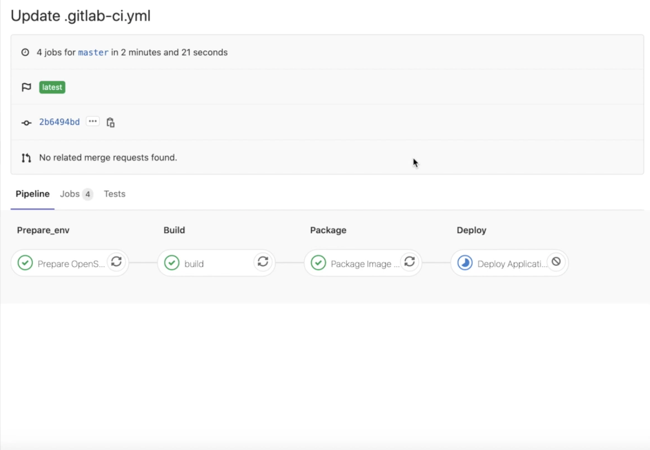The width and height of the screenshot is (650, 450).
Task: Open commit 2b6494bd link
Action: coord(59,122)
